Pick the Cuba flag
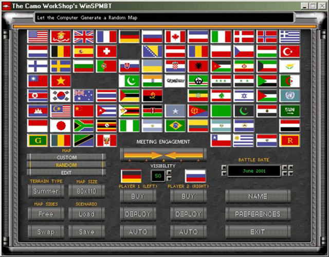 [x=106, y=111]
